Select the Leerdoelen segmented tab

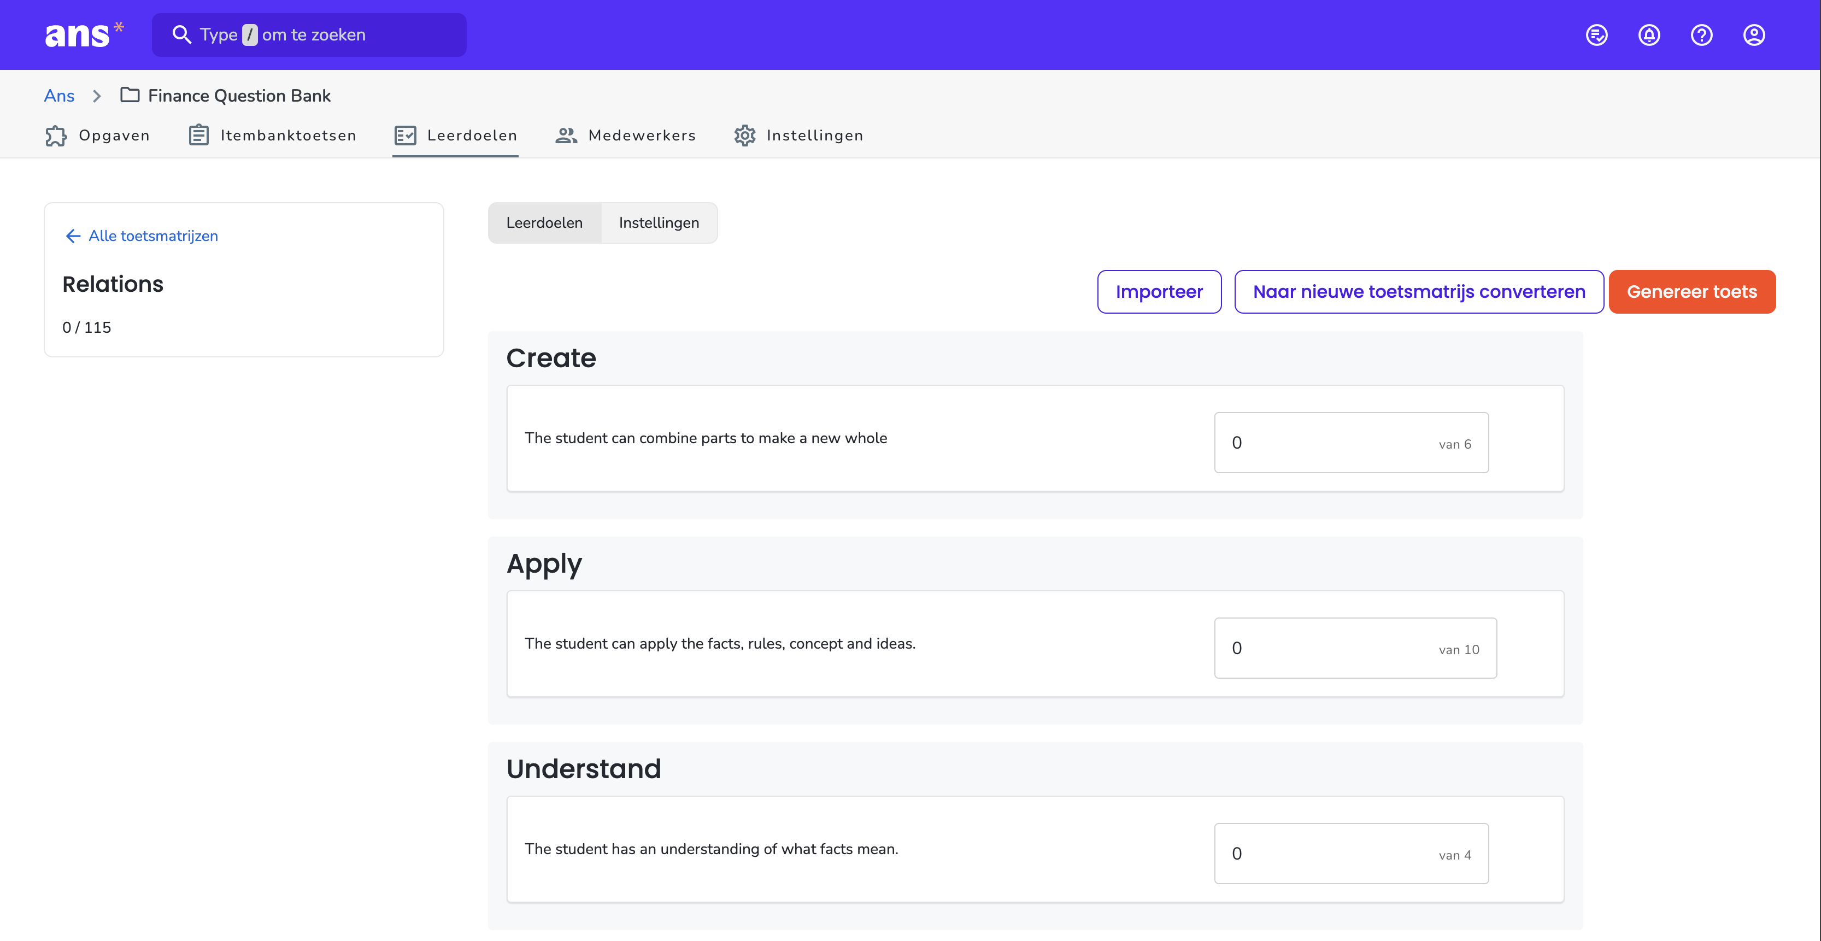(544, 223)
